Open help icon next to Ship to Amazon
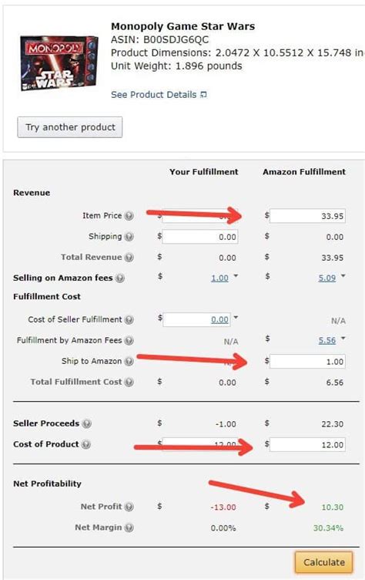This screenshot has width=365, height=580. [x=129, y=362]
